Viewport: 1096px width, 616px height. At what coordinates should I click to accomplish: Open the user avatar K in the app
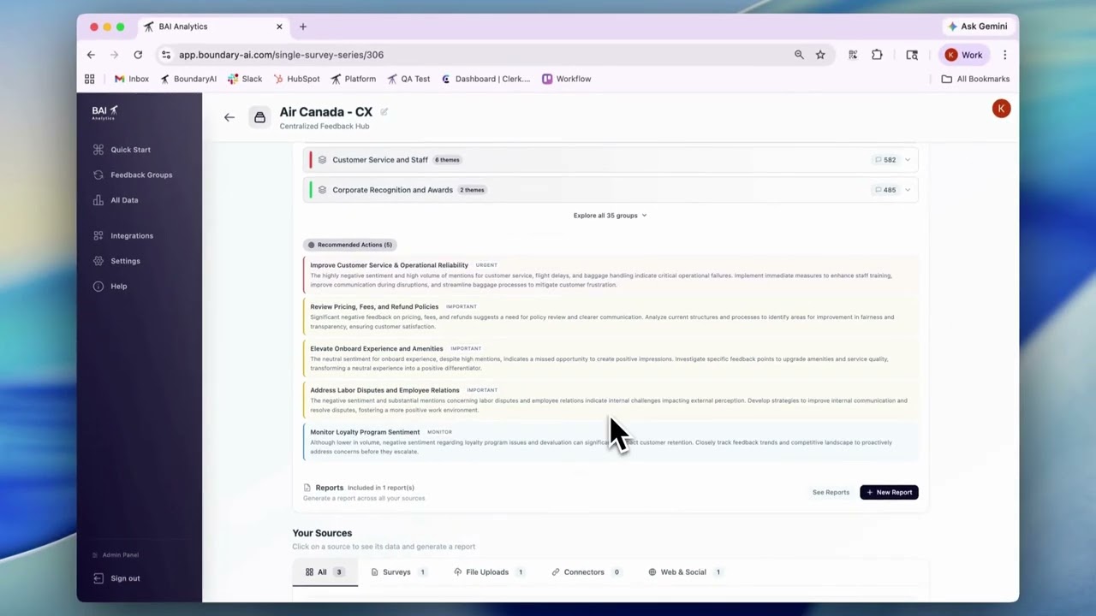1001,109
